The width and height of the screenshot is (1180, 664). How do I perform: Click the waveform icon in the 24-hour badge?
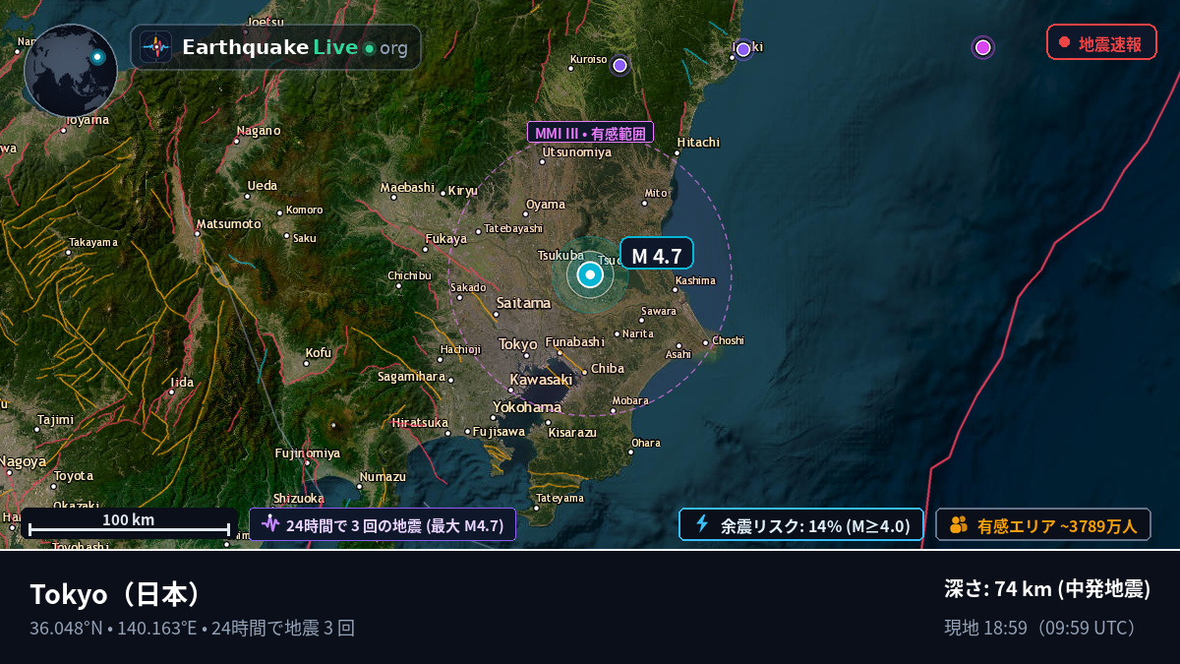270,524
